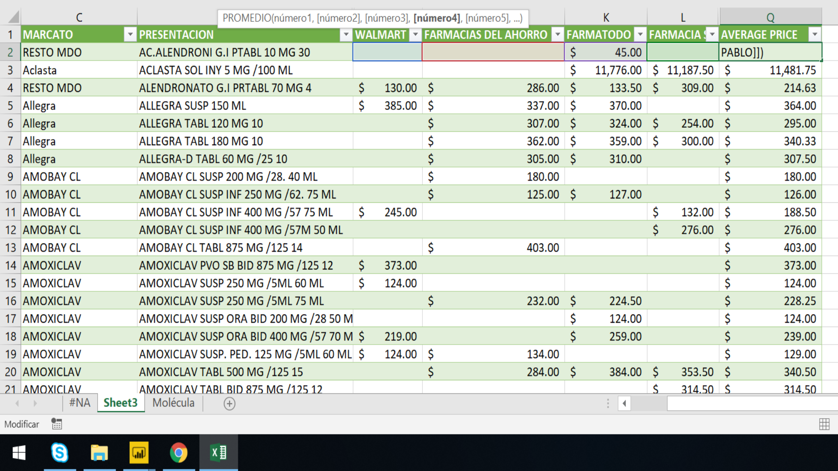
Task: Open the AVERAGE PRICE filter dropdown
Action: point(814,34)
